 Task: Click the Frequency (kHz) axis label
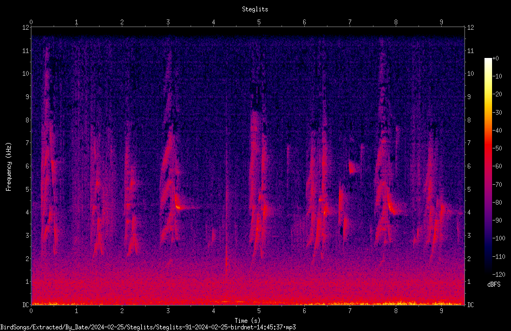pos(9,167)
